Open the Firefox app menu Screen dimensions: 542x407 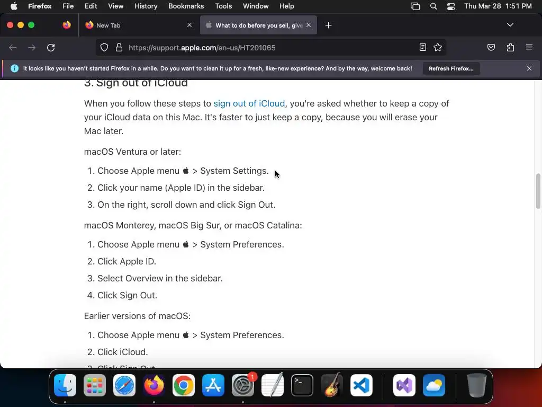[40, 6]
